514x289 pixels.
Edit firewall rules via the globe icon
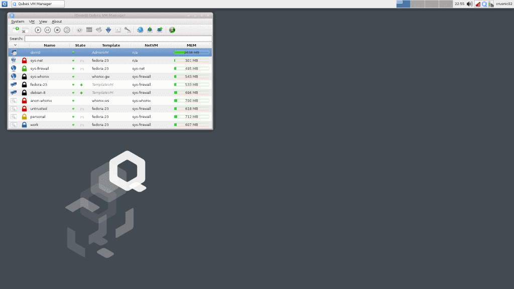point(140,30)
